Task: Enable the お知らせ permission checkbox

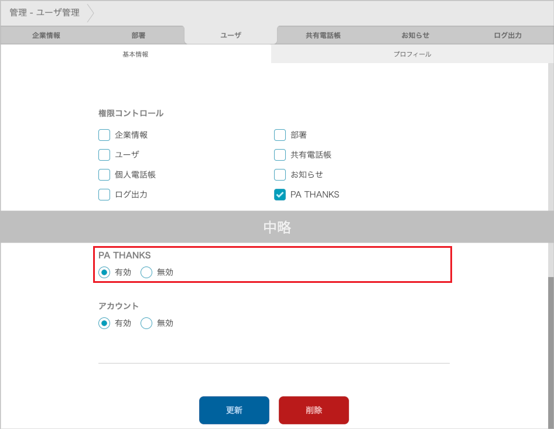Action: (x=280, y=175)
